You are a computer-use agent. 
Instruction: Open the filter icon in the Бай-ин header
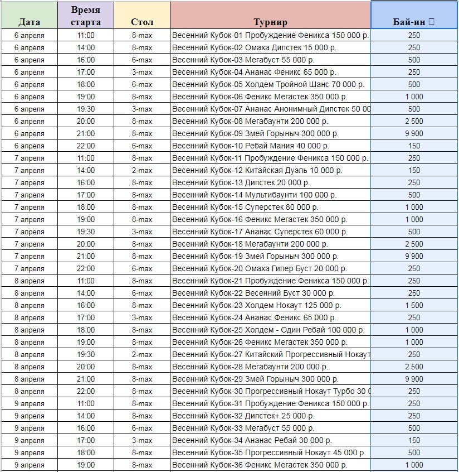(433, 22)
